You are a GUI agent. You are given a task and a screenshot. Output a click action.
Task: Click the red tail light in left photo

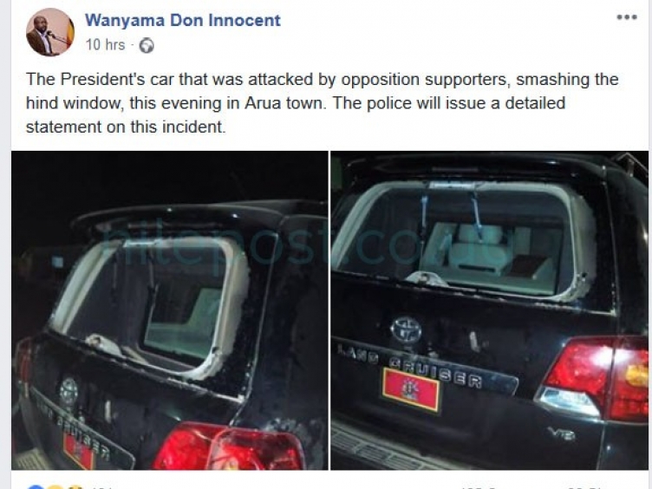228,447
